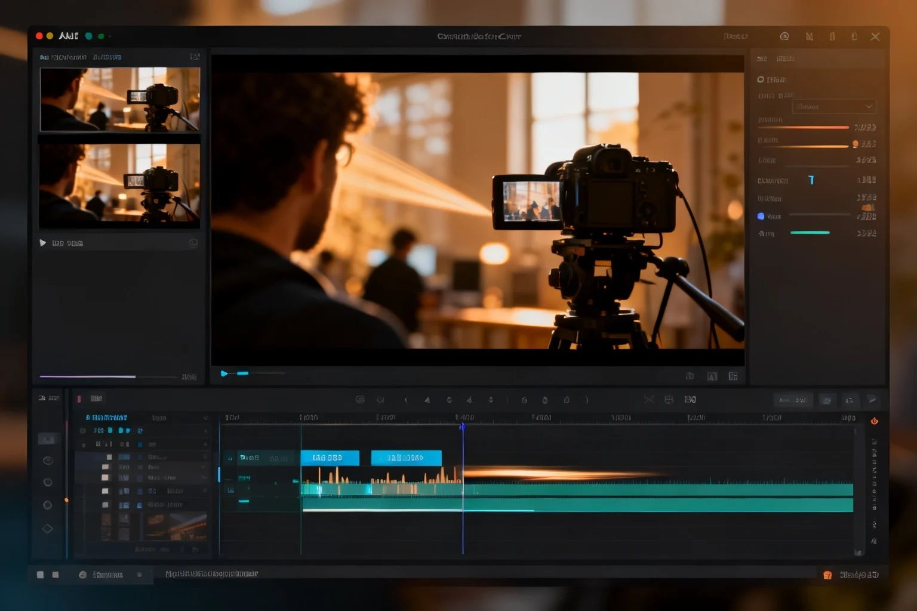This screenshot has width=917, height=611.
Task: Toggle the small icon at the lower track header
Action: (x=230, y=490)
